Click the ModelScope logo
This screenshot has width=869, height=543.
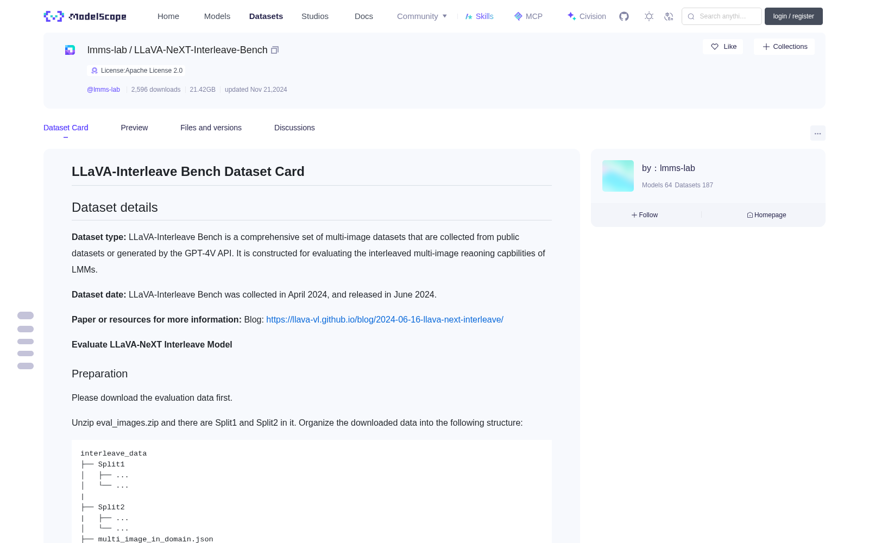(x=85, y=16)
